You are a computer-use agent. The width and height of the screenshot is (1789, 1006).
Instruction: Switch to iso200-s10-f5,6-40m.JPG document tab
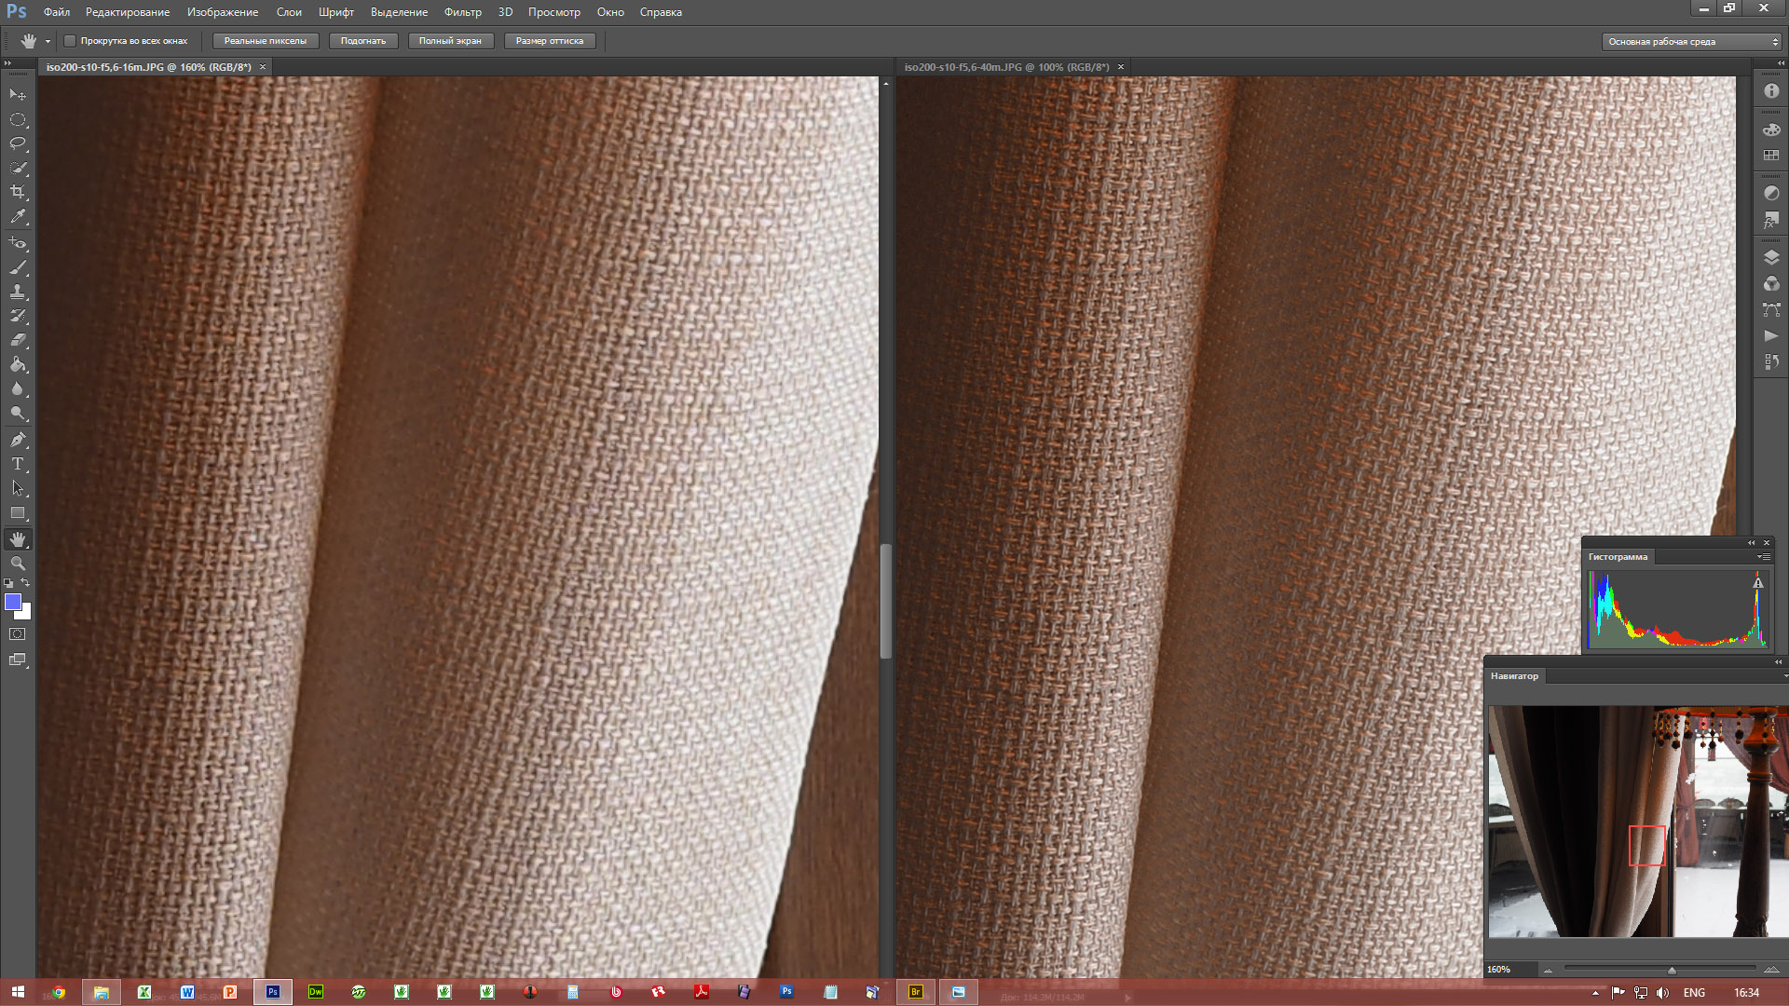pyautogui.click(x=1006, y=67)
